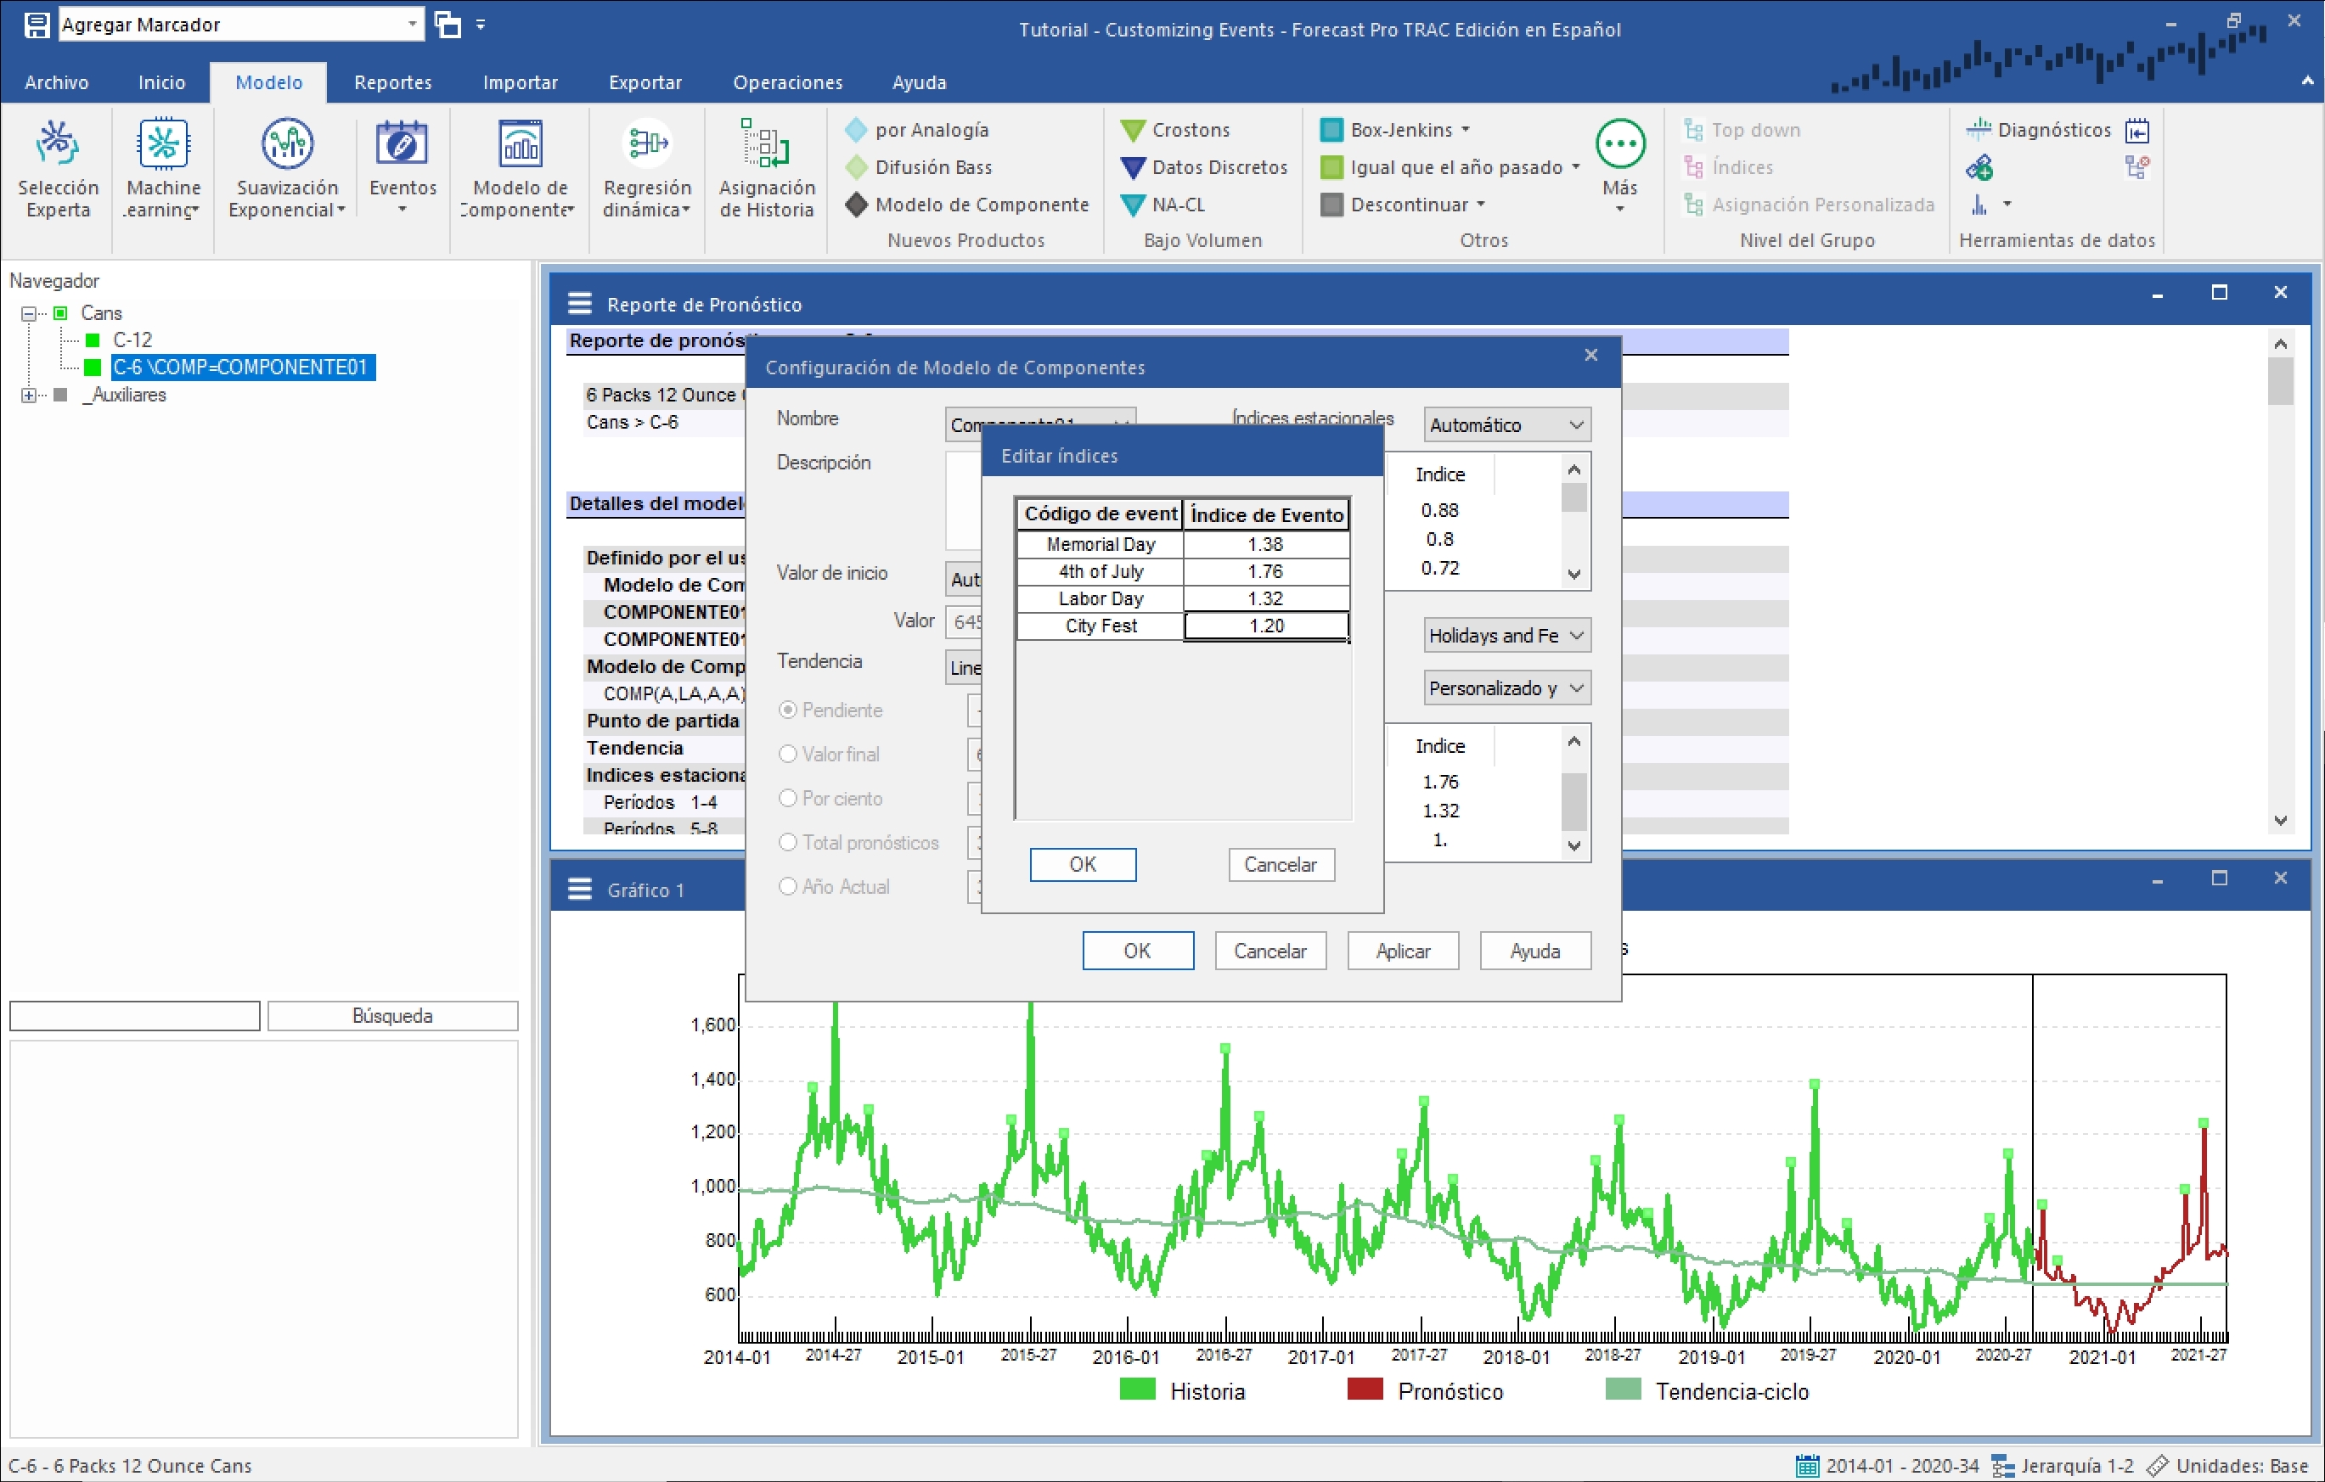Click the Crostons model icon
The width and height of the screenshot is (2325, 1482).
click(1133, 130)
